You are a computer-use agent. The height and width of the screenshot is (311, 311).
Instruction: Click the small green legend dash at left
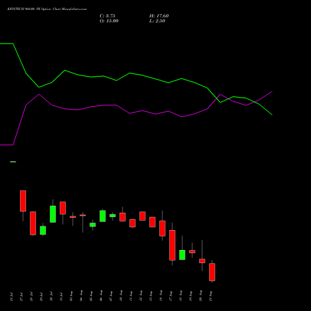point(13,162)
